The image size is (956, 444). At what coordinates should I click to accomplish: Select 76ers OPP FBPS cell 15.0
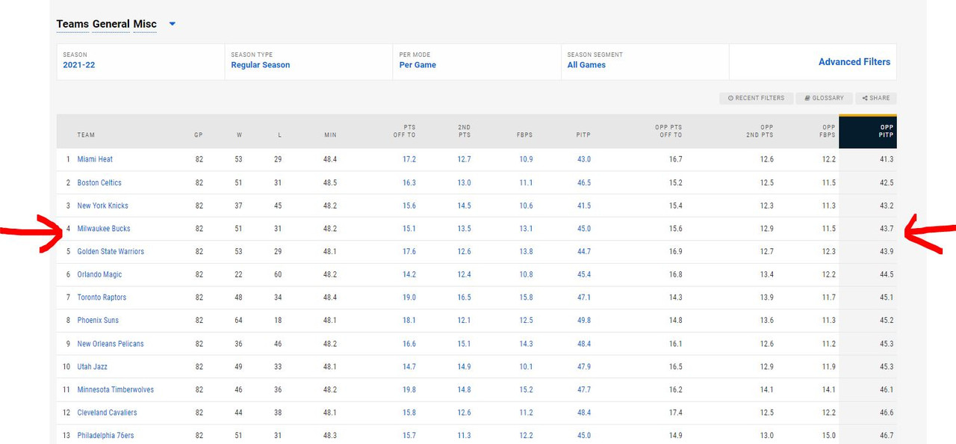coord(829,436)
